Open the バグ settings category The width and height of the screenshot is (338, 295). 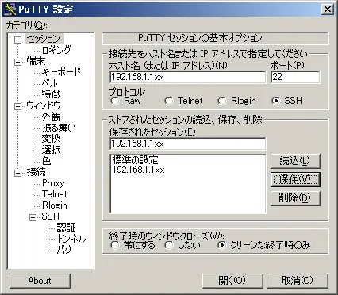coord(64,249)
